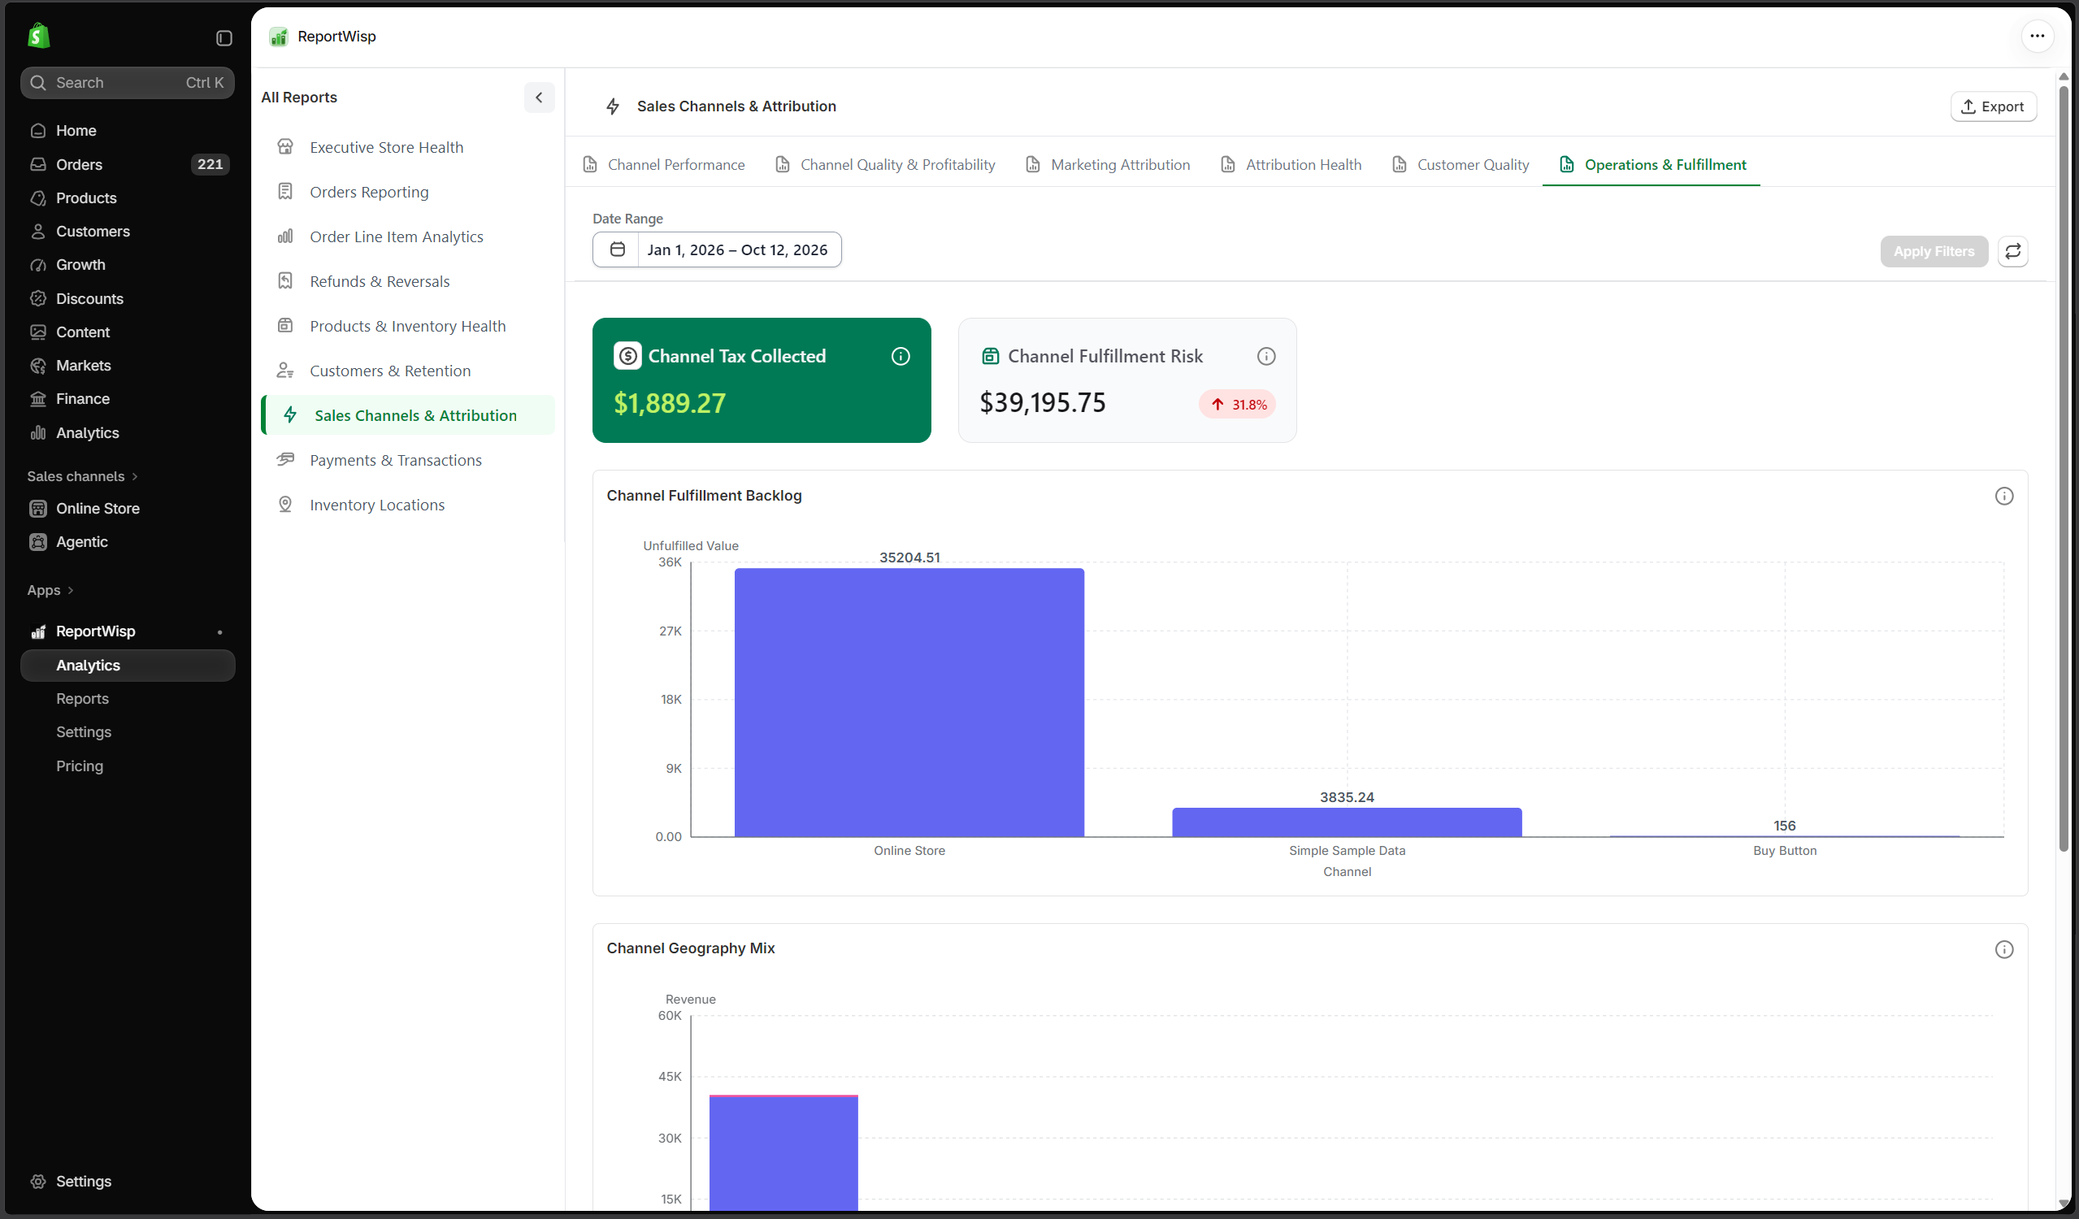Click the ReportWisp app logo in header
This screenshot has height=1219, width=2079.
pos(279,37)
